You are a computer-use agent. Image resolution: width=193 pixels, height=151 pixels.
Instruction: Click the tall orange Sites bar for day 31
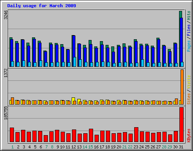coord(182,87)
